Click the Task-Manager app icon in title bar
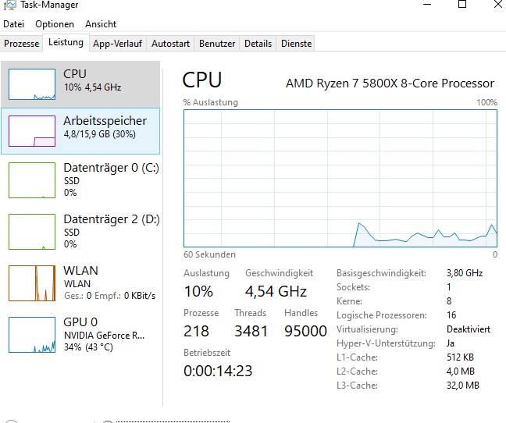The width and height of the screenshot is (506, 423). (9, 5)
